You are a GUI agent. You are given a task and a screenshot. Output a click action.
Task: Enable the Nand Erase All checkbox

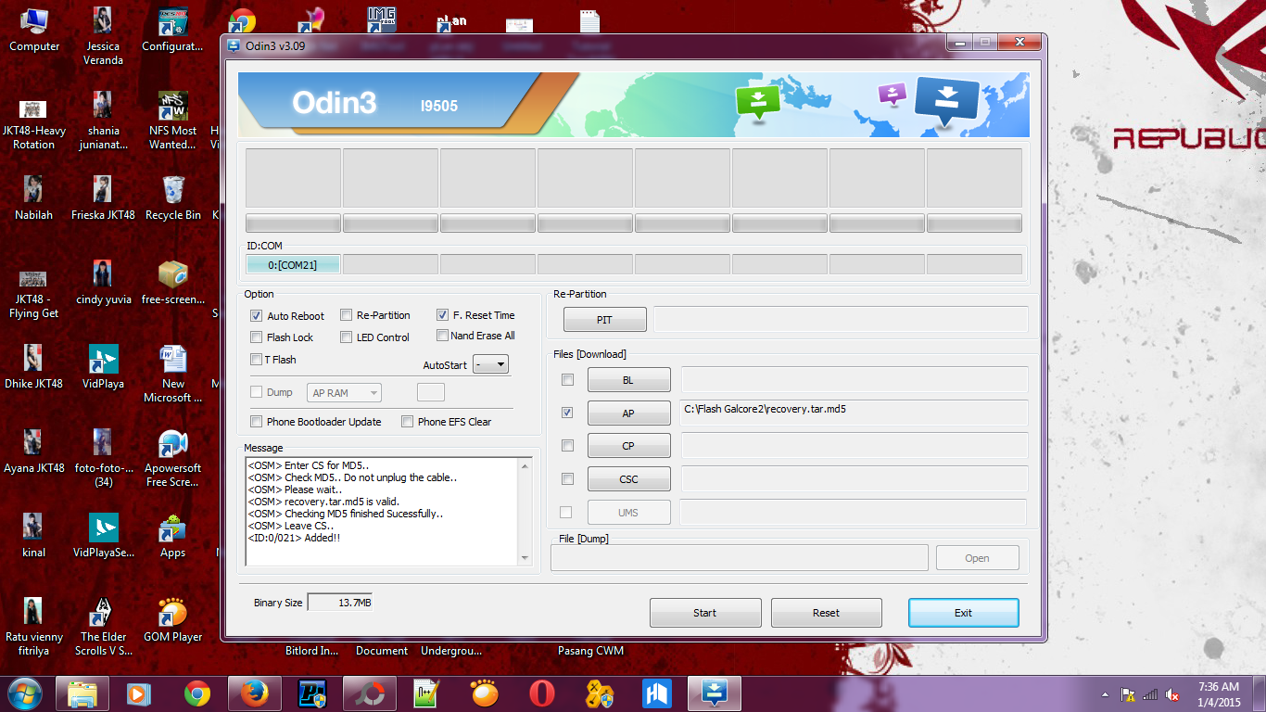click(x=443, y=336)
